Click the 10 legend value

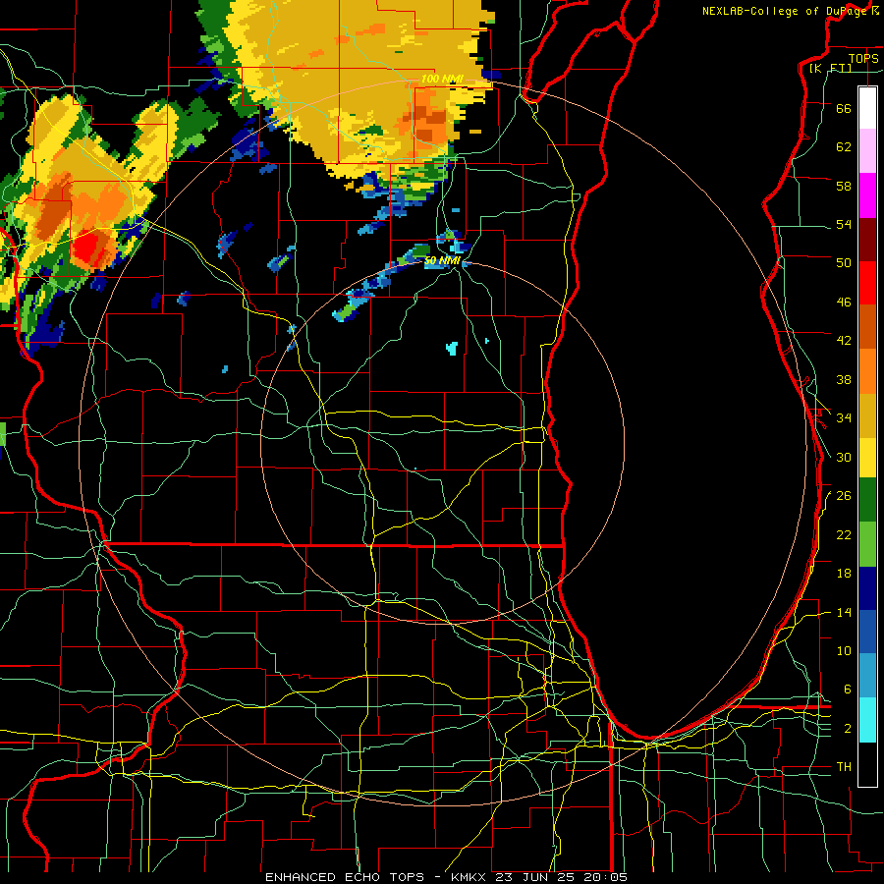pos(844,651)
